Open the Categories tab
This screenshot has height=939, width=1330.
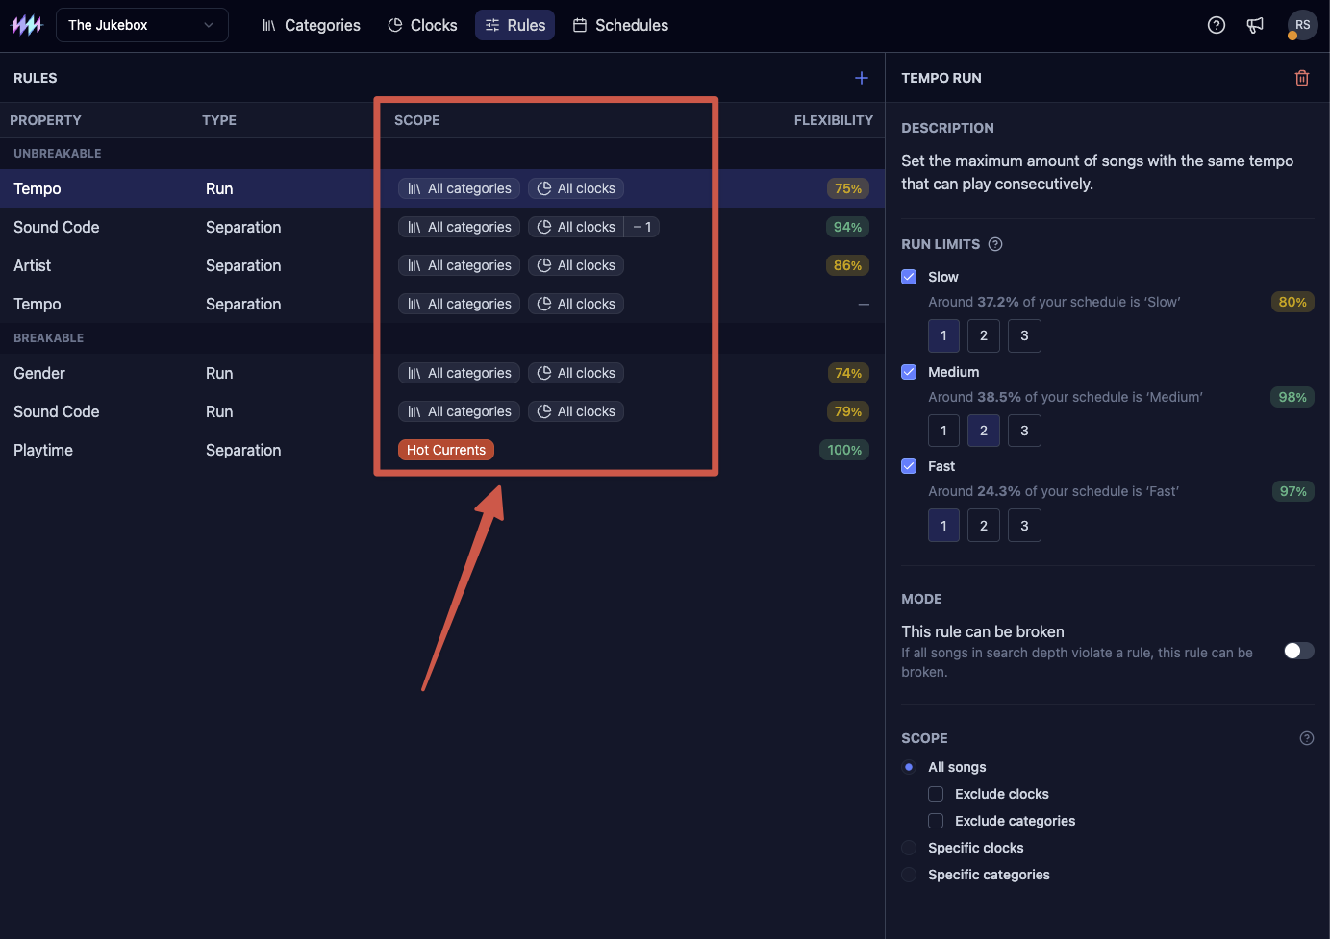coord(311,25)
